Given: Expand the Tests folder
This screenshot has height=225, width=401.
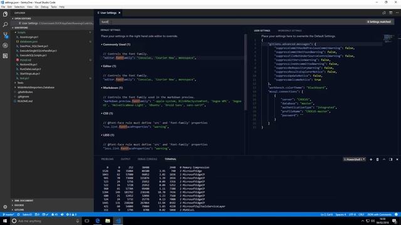Looking at the screenshot, I should 53,82.
